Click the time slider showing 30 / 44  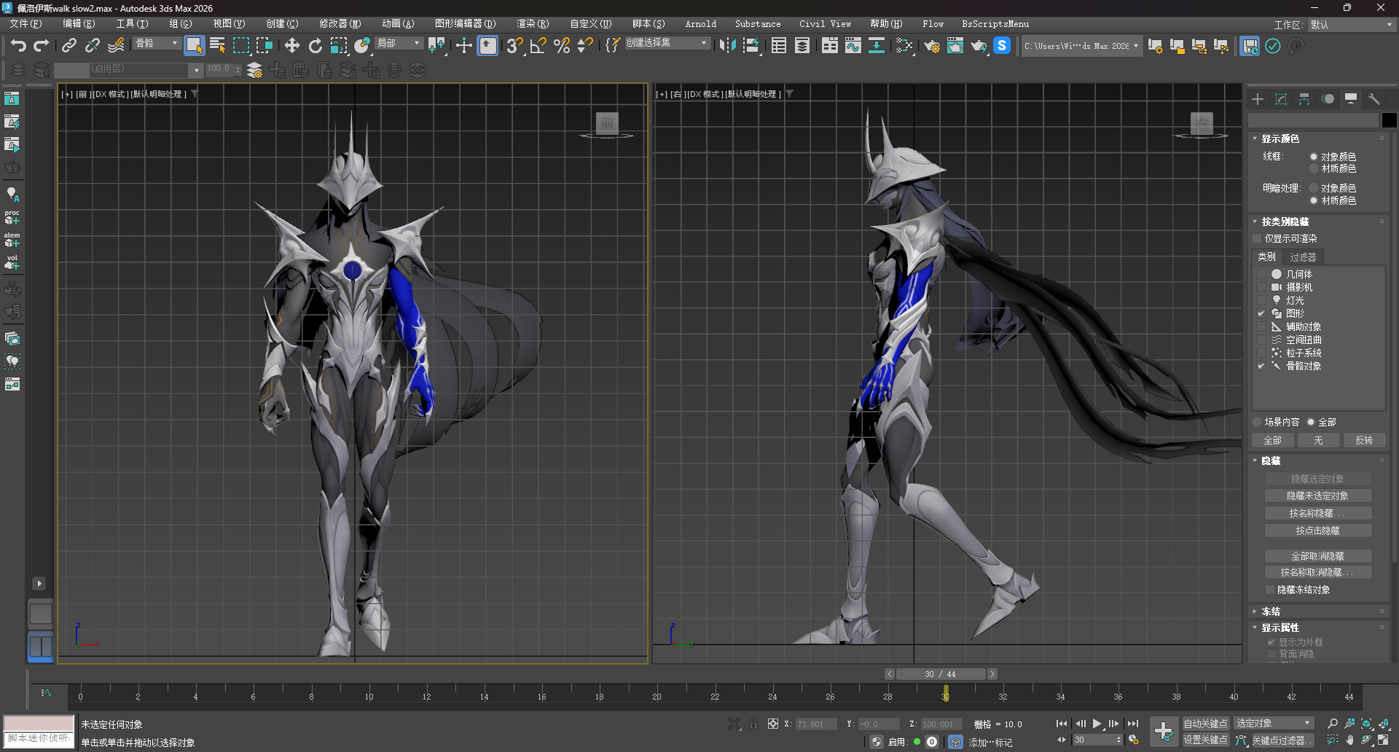click(x=941, y=674)
